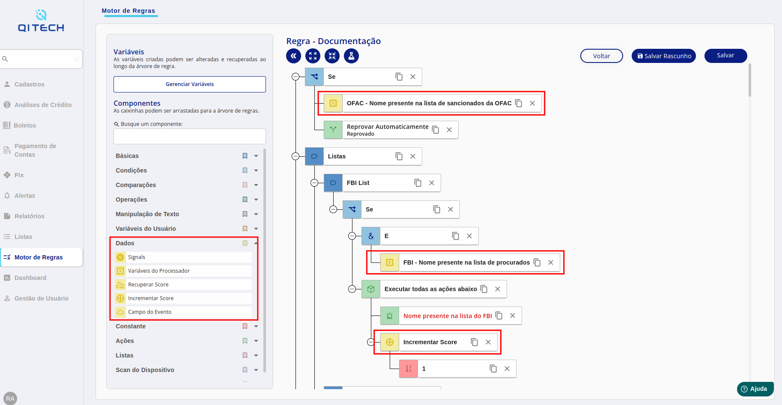The image size is (782, 405).
Task: Remove the 'Reprovar Automaticamente' node
Action: click(449, 130)
